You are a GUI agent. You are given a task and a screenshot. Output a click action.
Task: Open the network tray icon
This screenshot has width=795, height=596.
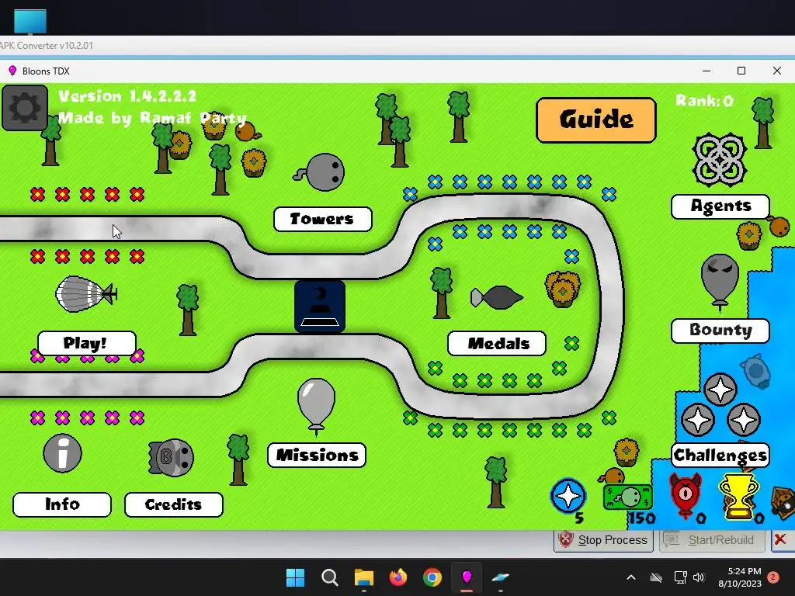coord(680,577)
